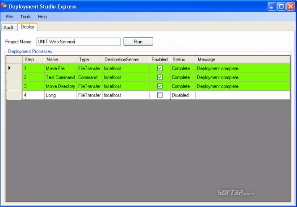
Task: Click the Project Name input field
Action: coord(79,42)
